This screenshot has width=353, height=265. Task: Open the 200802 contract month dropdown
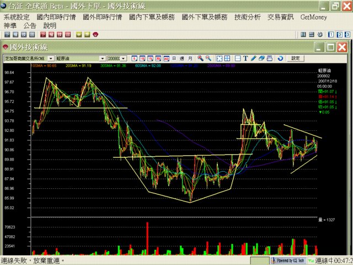coord(124,59)
